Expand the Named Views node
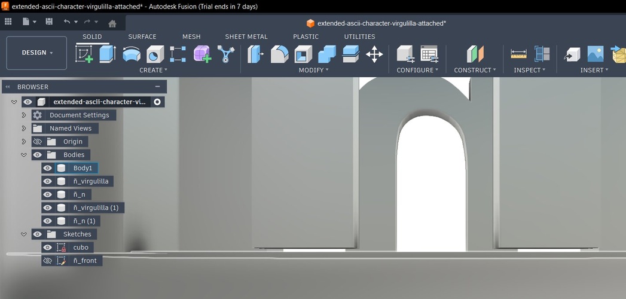Viewport: 626px width, 299px height. pyautogui.click(x=24, y=128)
